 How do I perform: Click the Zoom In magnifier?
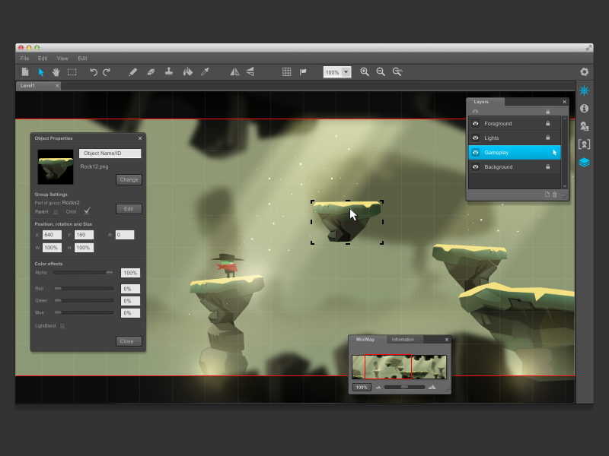pyautogui.click(x=365, y=72)
